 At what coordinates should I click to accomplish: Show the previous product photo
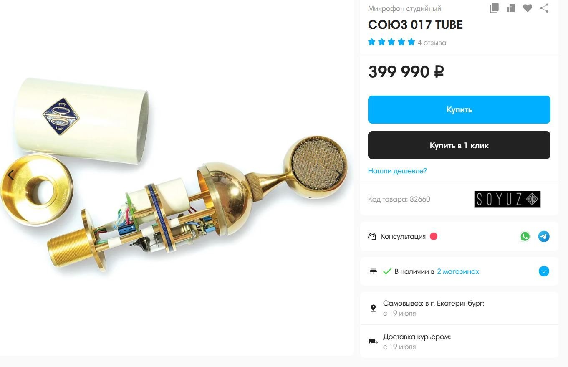[11, 175]
